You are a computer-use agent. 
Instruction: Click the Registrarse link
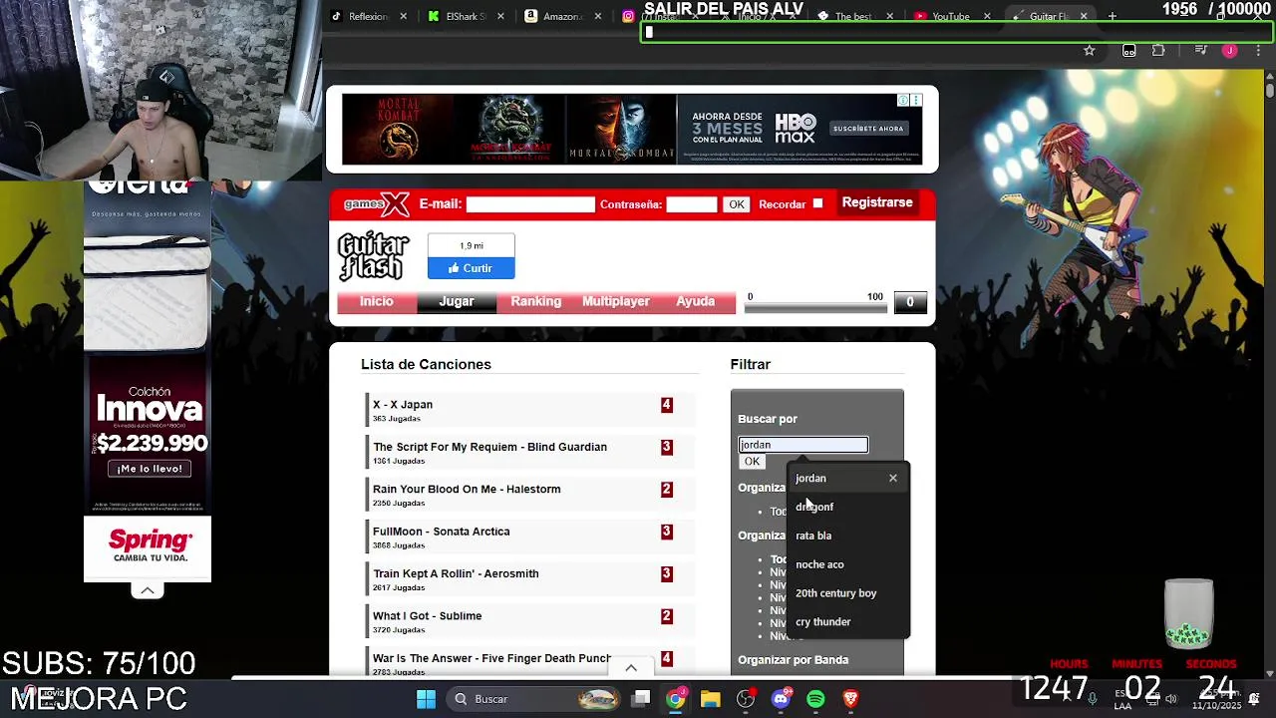(877, 202)
